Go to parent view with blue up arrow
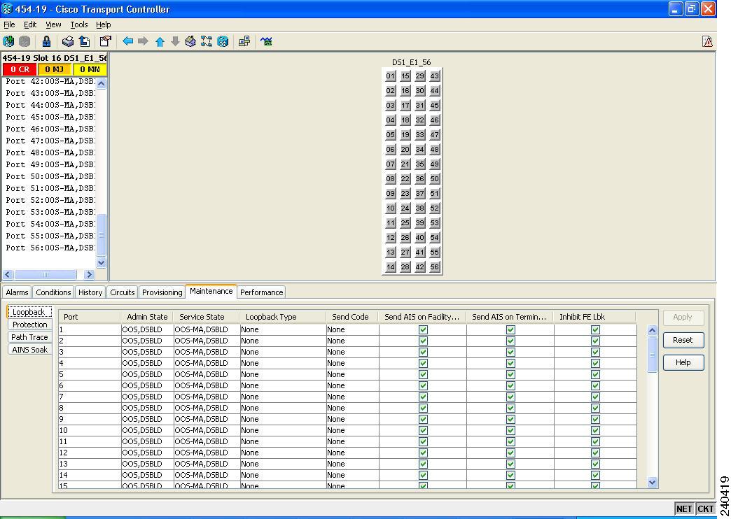 tap(160, 42)
